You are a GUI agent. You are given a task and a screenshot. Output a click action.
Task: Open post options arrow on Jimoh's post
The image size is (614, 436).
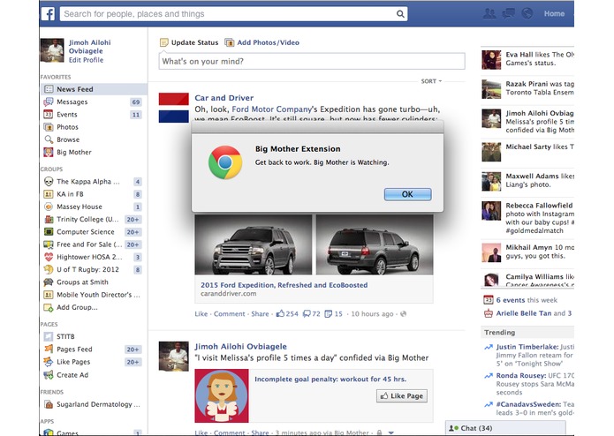point(391,432)
